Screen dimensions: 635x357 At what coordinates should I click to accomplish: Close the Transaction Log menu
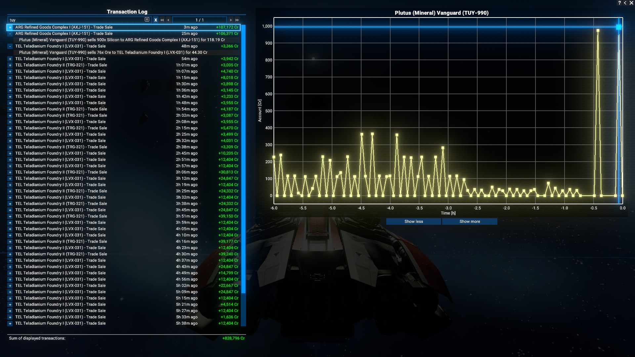[x=631, y=3]
